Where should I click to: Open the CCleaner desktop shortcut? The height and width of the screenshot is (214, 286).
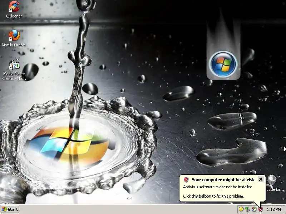coord(14,6)
